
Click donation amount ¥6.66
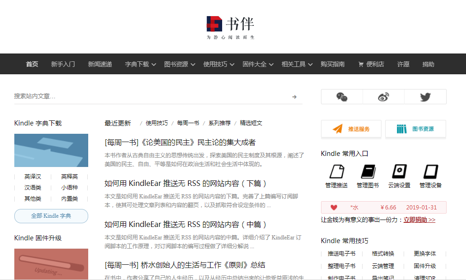pos(388,208)
